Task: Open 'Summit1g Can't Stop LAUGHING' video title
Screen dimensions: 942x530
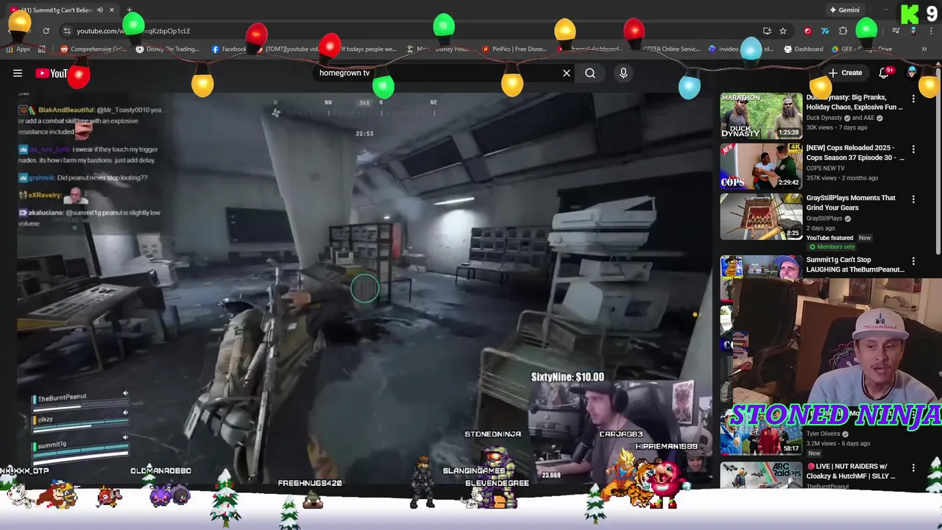Action: [855, 264]
